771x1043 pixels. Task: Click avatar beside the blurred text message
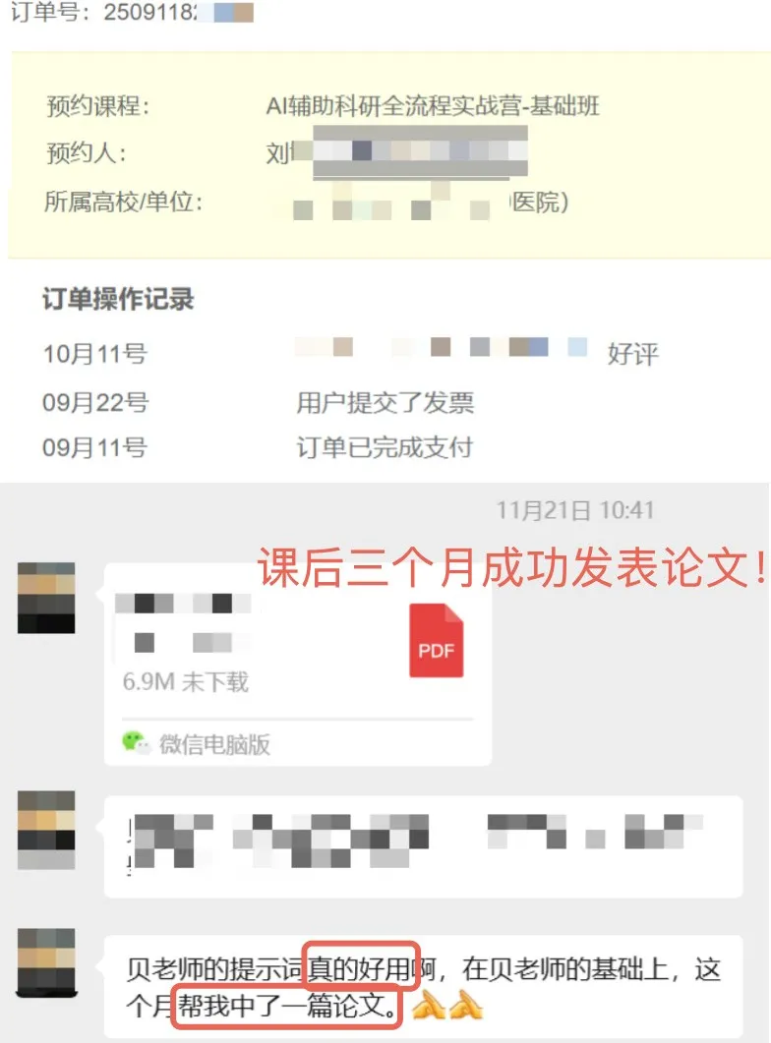click(x=46, y=830)
